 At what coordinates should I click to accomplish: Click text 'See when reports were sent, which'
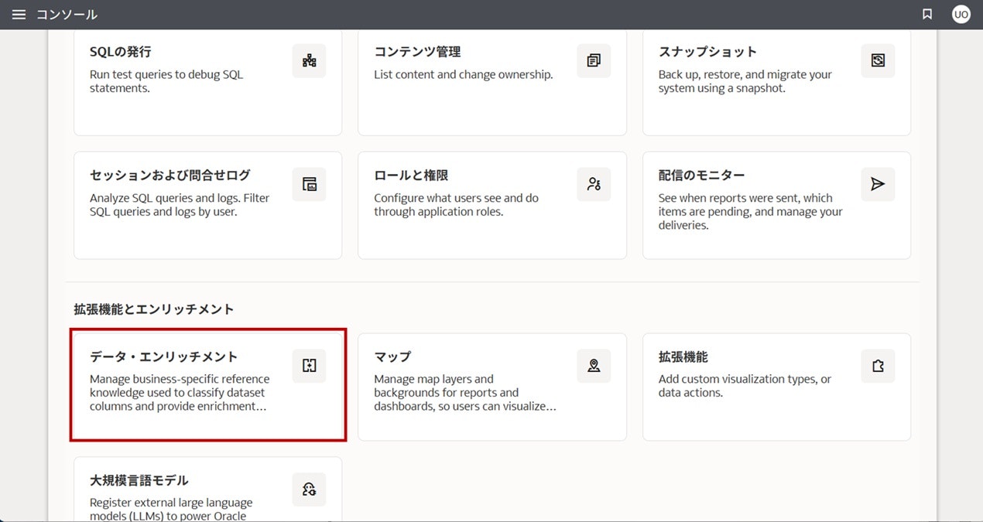(x=745, y=198)
